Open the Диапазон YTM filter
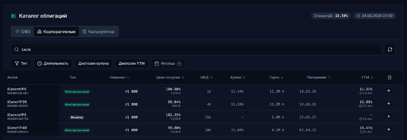Image resolution: width=407 pixels, height=140 pixels. pos(132,63)
